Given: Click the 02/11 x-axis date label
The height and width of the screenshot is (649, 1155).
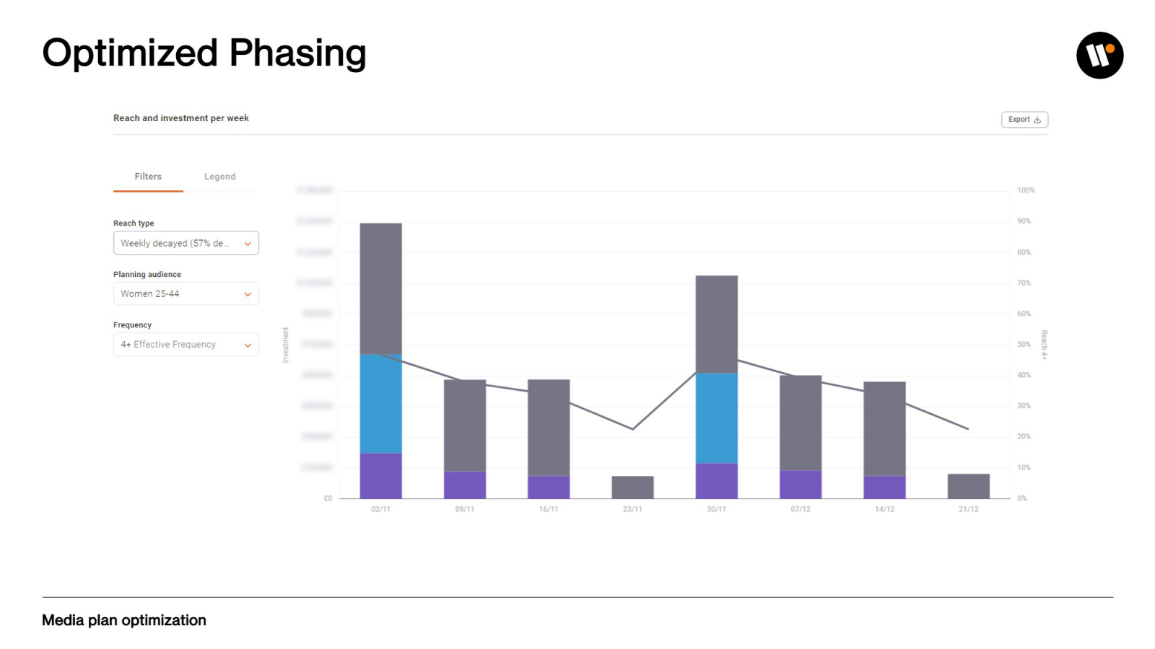Looking at the screenshot, I should pyautogui.click(x=380, y=509).
